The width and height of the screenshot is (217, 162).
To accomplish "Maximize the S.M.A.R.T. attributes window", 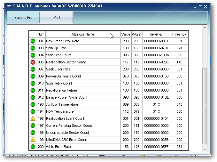I will click(x=200, y=6).
